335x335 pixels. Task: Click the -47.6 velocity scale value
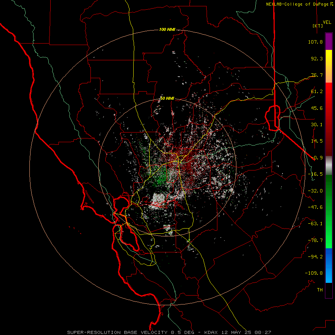(x=315, y=207)
